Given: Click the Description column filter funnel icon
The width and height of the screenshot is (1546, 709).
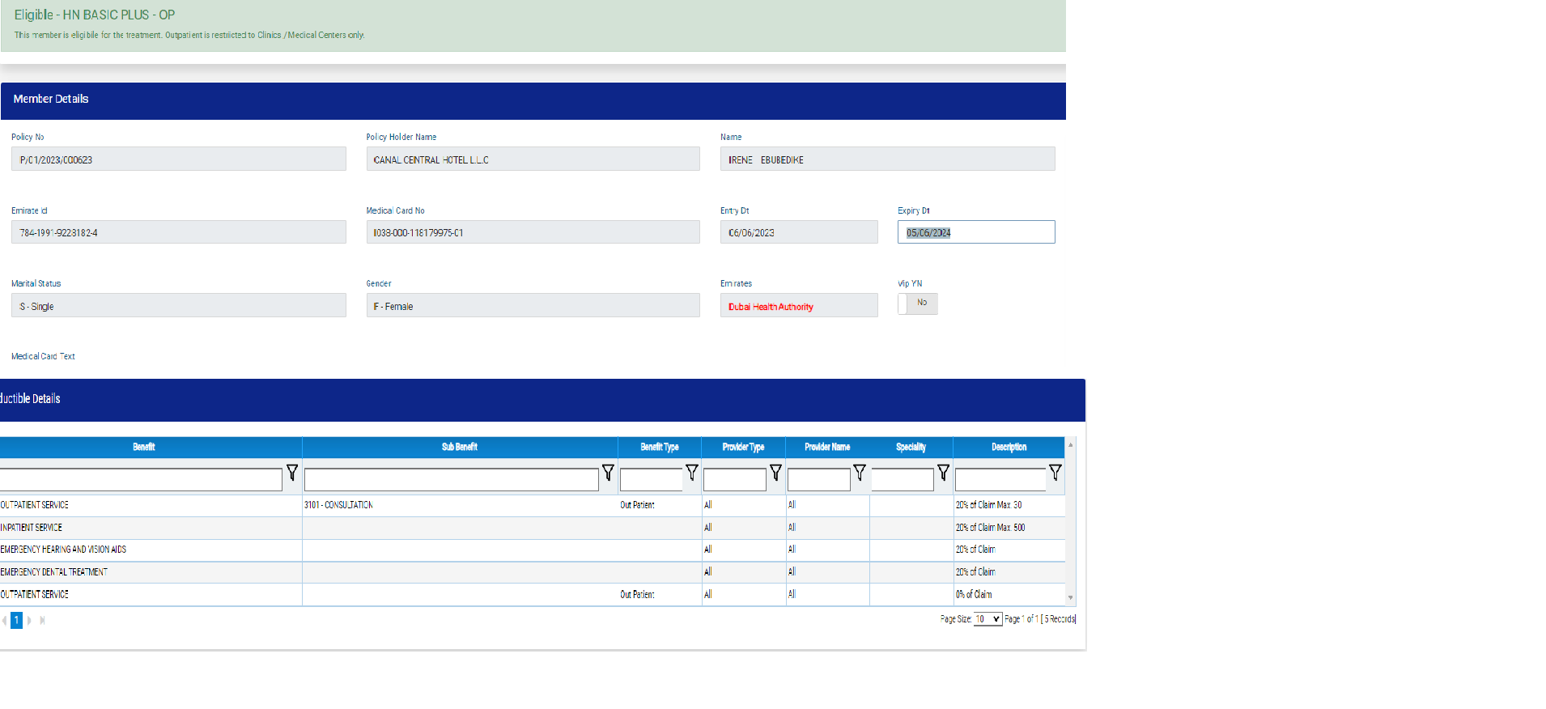Looking at the screenshot, I should tap(1055, 473).
